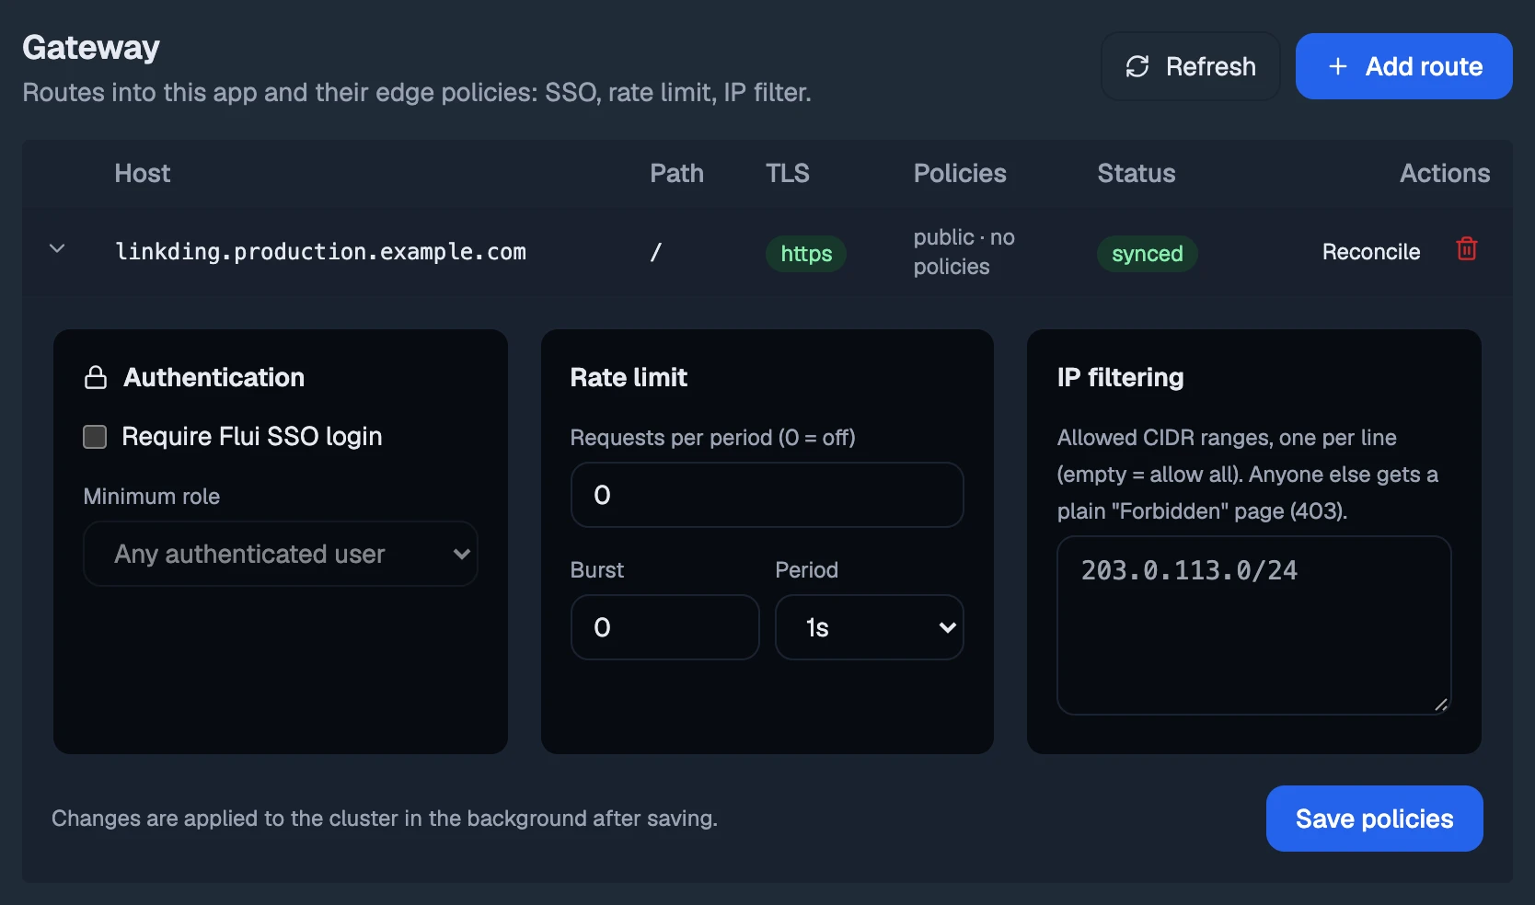The width and height of the screenshot is (1535, 905).
Task: Click the Path column header
Action: (676, 174)
